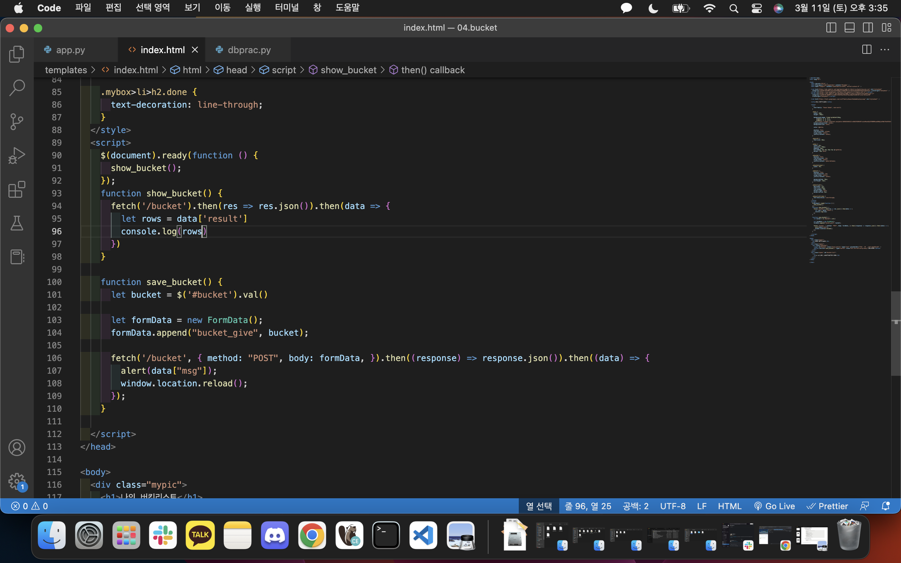Open the Run and Debug view
901x563 pixels.
(17, 155)
